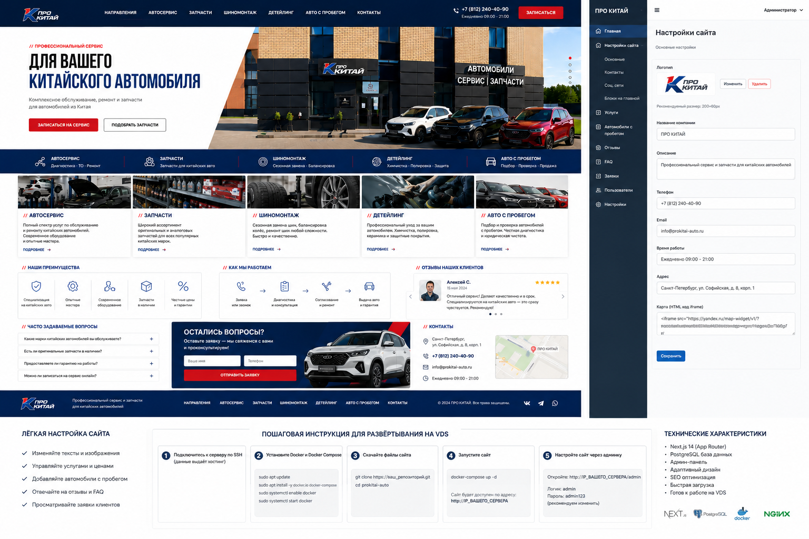Click the red ЗАПИСАТЬСЯ button in the header
The image size is (809, 539).
tap(541, 13)
